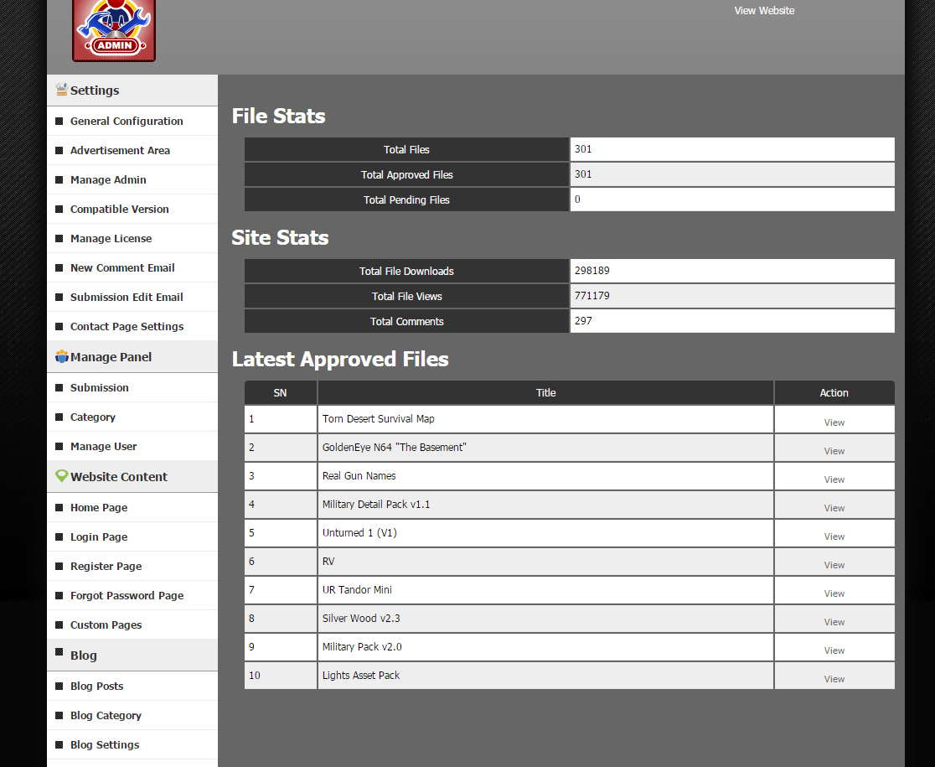The image size is (935, 767).
Task: Click the Blog section header
Action: [132, 655]
